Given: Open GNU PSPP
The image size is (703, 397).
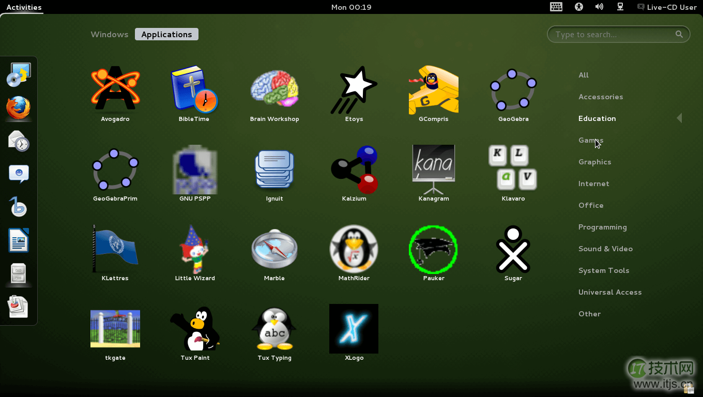Looking at the screenshot, I should pyautogui.click(x=194, y=173).
